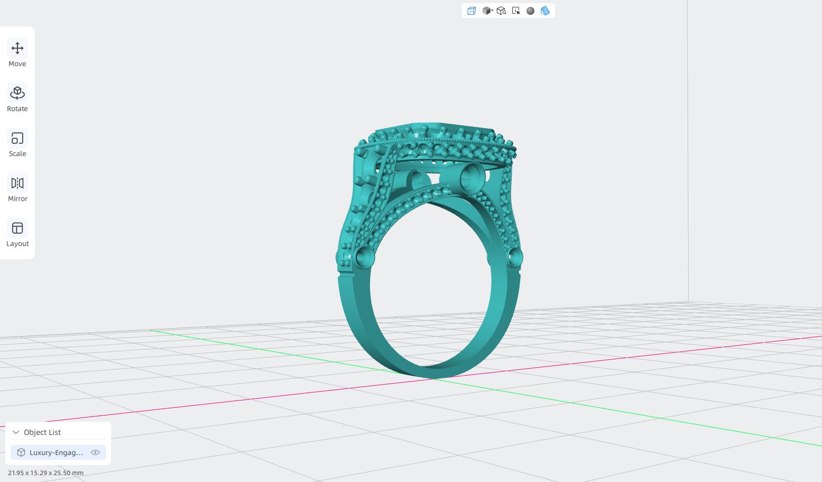
Task: Click the 21.95 x 15.29 x 25.50 mm dimensions
Action: 46,473
